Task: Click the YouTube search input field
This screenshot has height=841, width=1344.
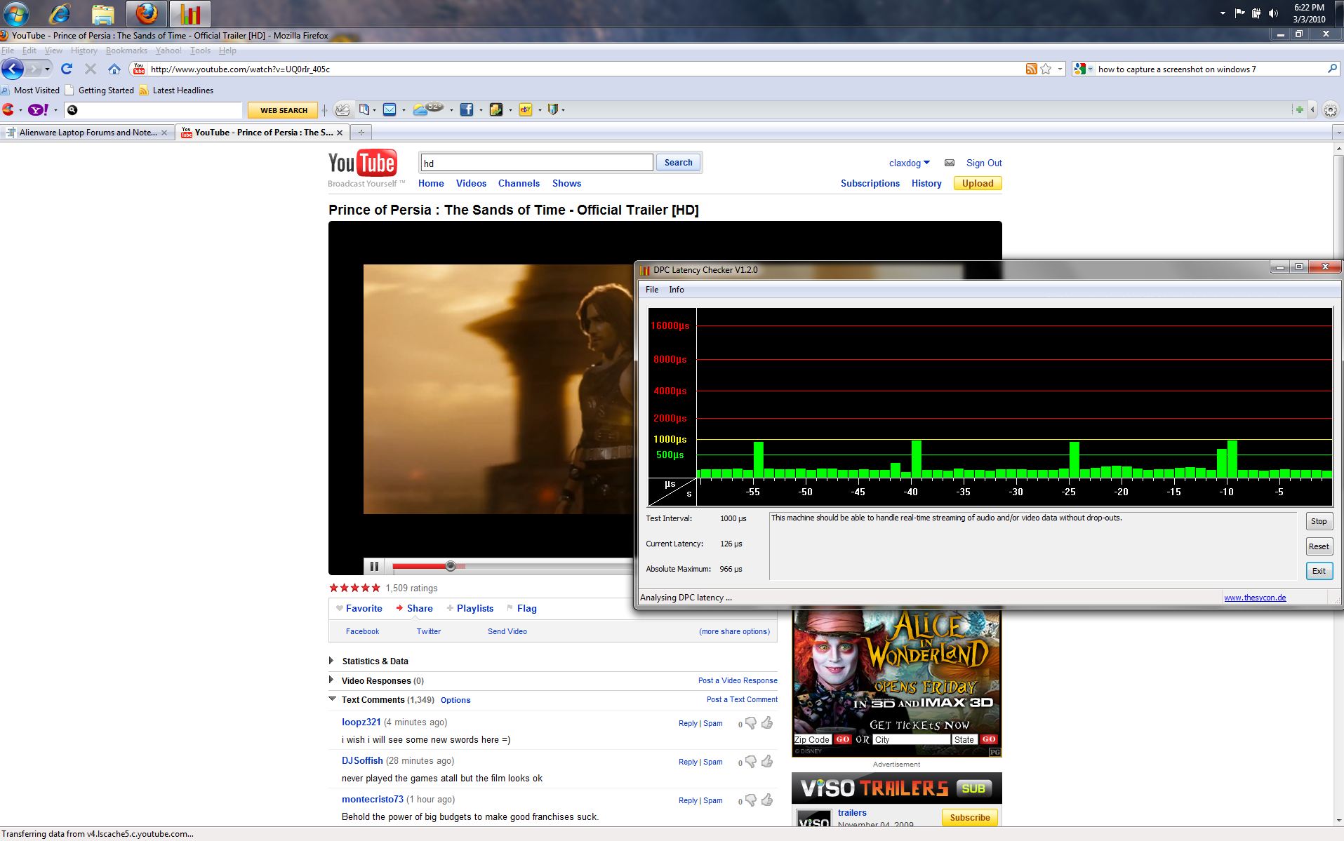Action: [x=537, y=163]
